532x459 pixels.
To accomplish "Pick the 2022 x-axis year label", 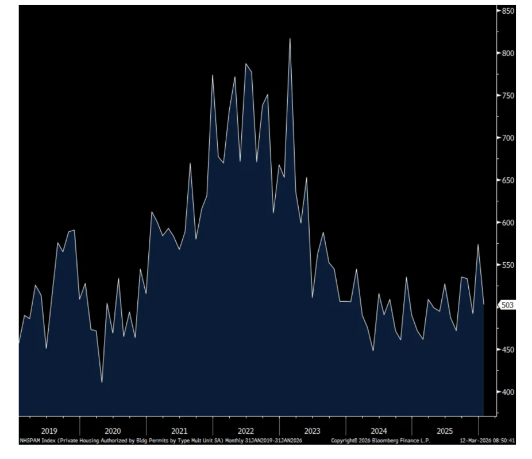I will pyautogui.click(x=246, y=431).
